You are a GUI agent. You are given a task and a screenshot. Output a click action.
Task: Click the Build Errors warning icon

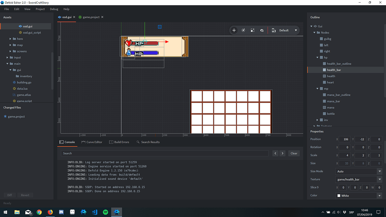(111, 142)
